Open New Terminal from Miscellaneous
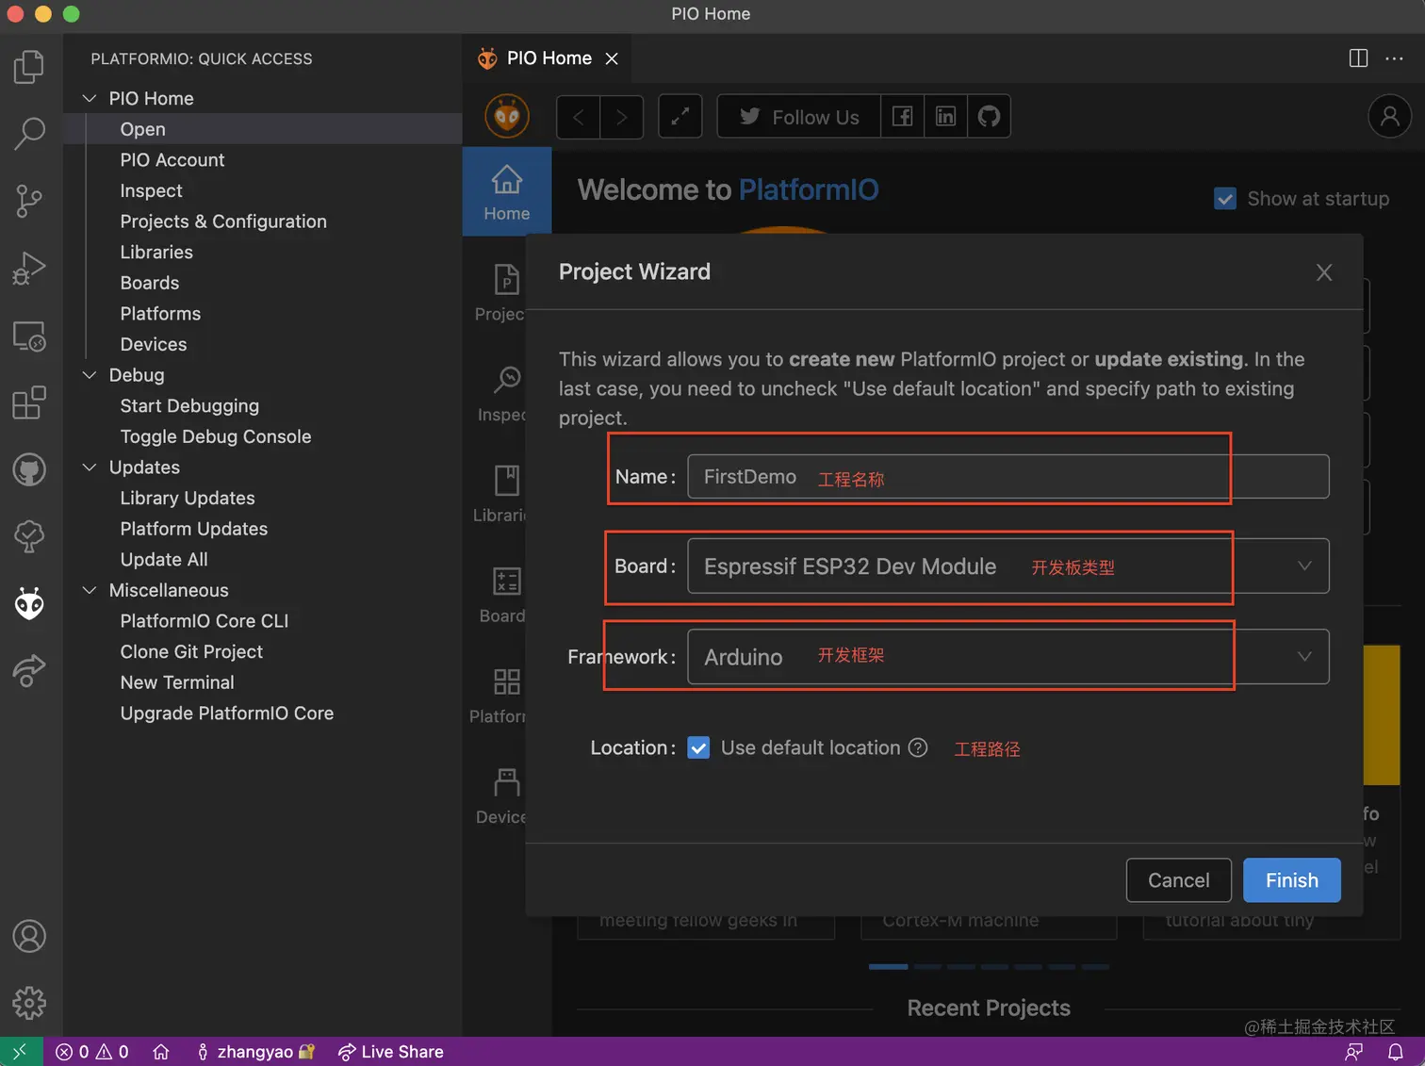Viewport: 1425px width, 1066px height. pos(177,682)
